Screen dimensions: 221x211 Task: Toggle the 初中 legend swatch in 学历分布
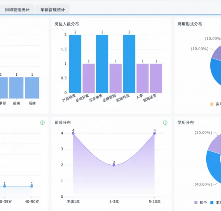pos(196,203)
